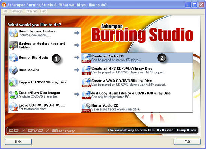Open the Internet menu
The image size is (206, 149).
pyautogui.click(x=31, y=11)
